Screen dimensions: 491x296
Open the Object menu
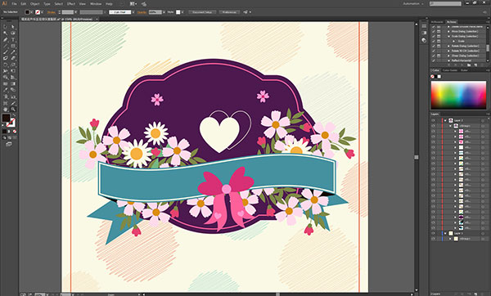[34, 4]
